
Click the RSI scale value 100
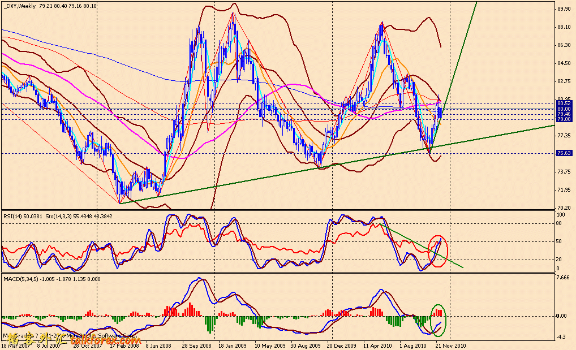561,215
